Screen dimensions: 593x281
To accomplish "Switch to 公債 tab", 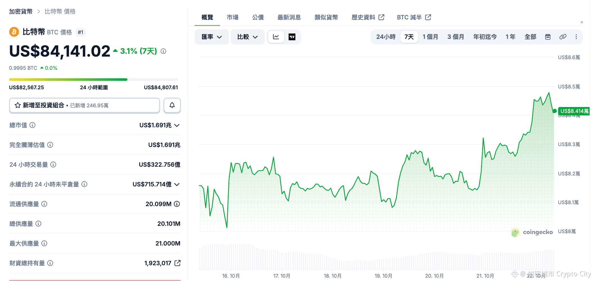I will 258,17.
